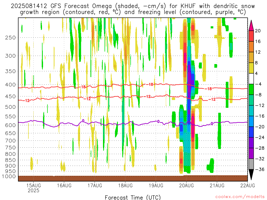This screenshot has width=267, height=200.
Task: Click the 550 pressure level label
Action: [10, 116]
